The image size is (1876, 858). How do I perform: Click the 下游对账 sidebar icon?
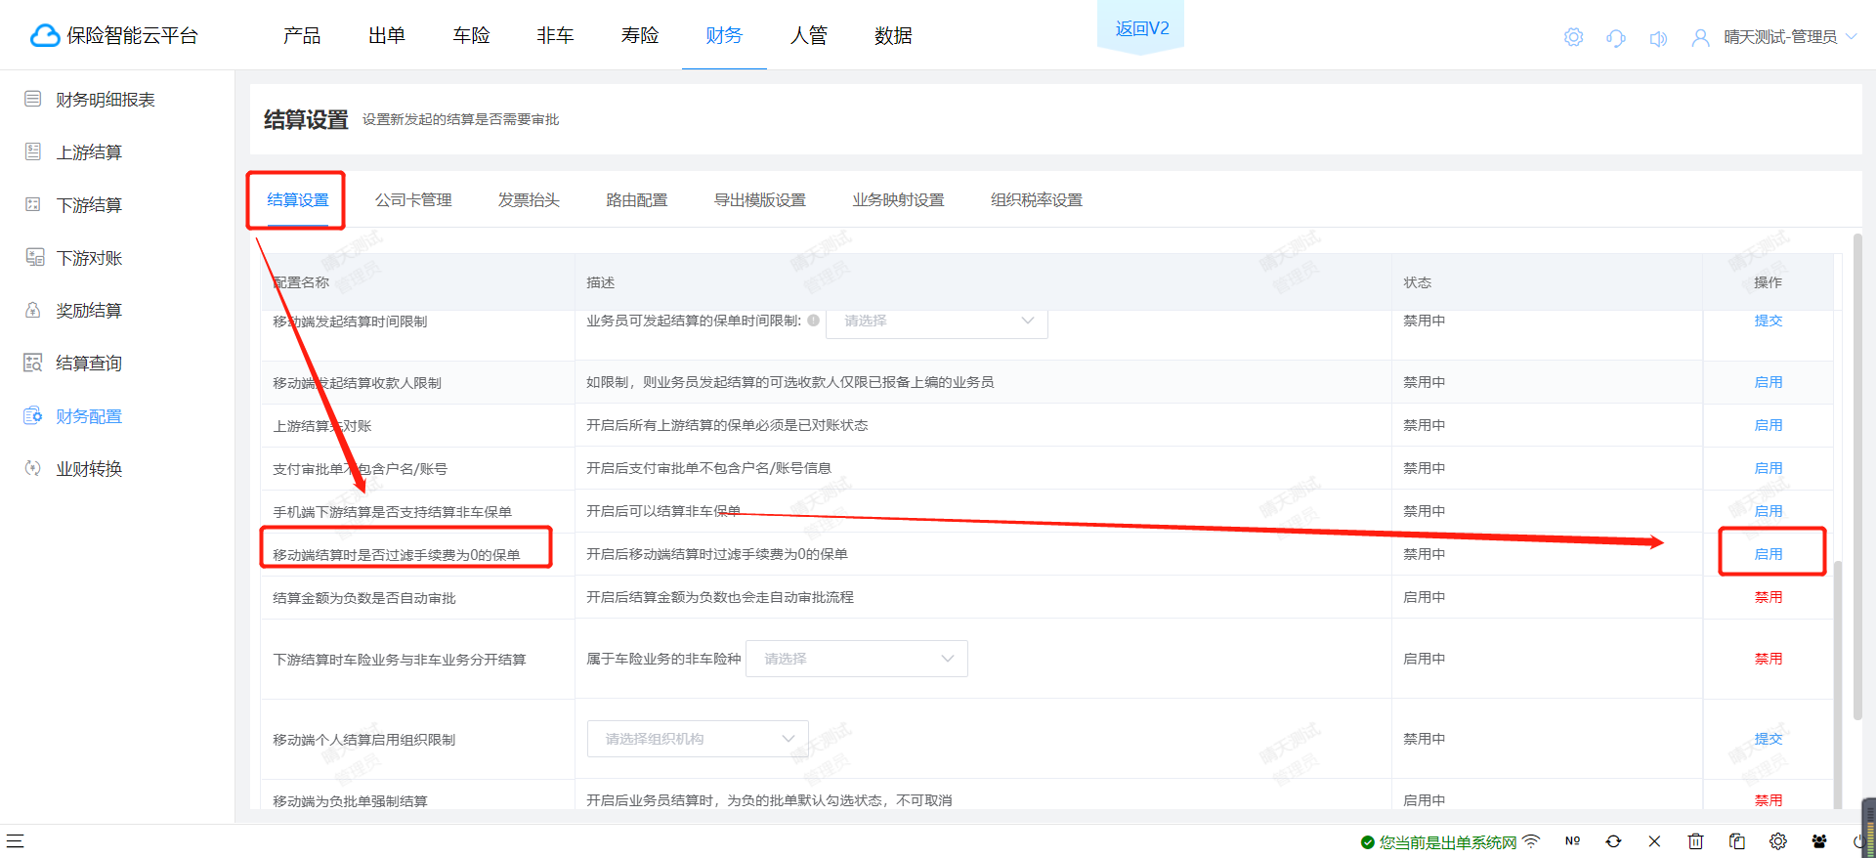tap(34, 257)
